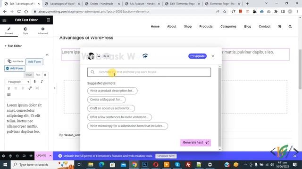Close the AI text dialog
The image size is (302, 169).
pyautogui.click(x=213, y=56)
